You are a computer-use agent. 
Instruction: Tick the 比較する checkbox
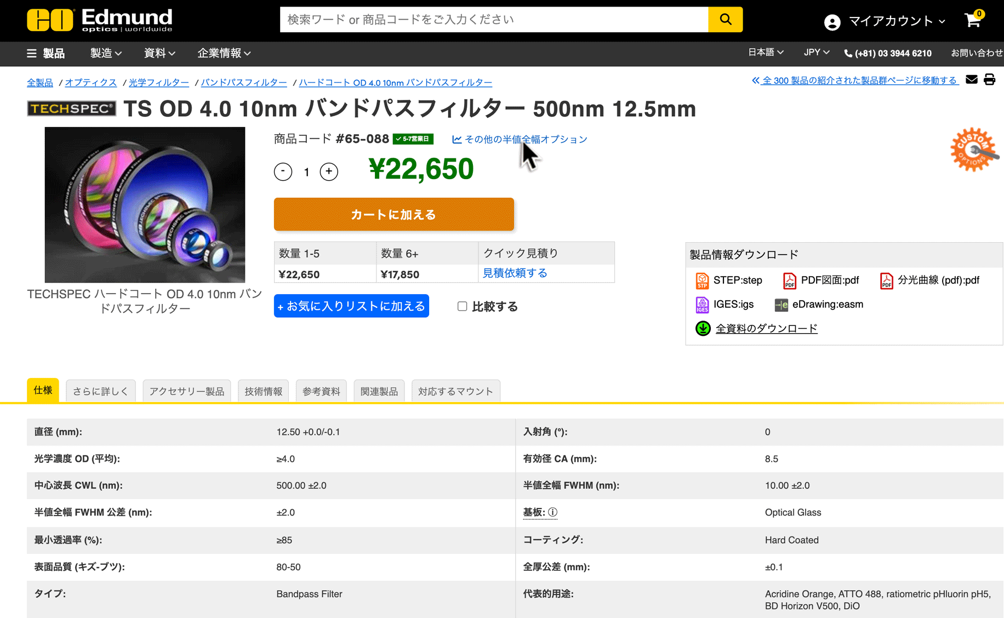pos(462,306)
